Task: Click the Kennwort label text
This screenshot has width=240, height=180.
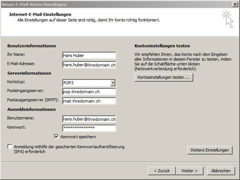Action: click(x=16, y=127)
